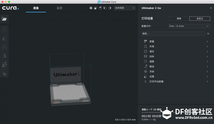Expand the 速度 section chevron
This screenshot has height=124, width=214.
pos(207,62)
